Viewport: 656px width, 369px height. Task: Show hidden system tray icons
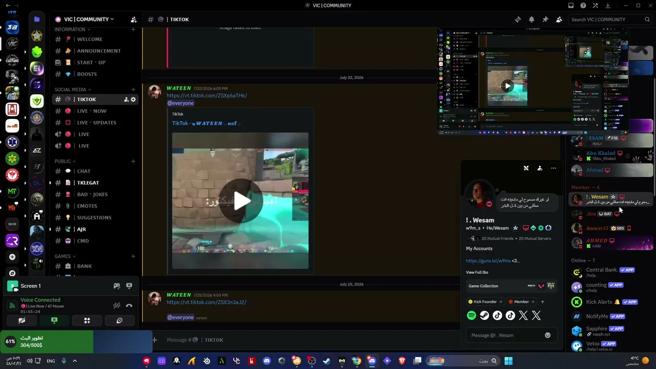[x=74, y=361]
